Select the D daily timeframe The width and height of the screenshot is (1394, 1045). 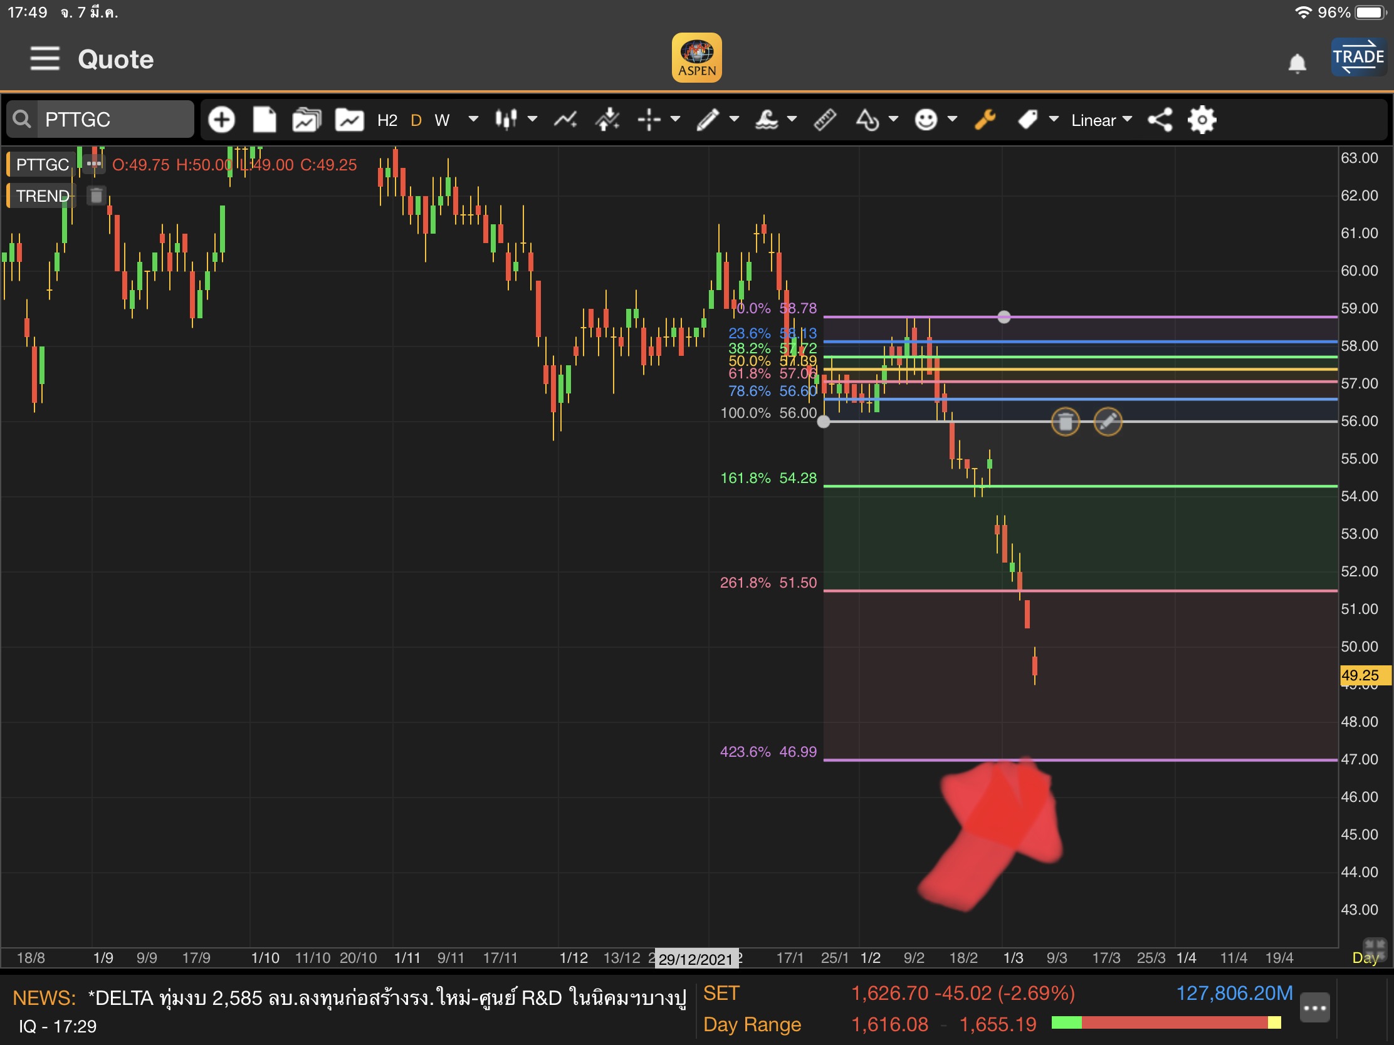click(x=416, y=120)
